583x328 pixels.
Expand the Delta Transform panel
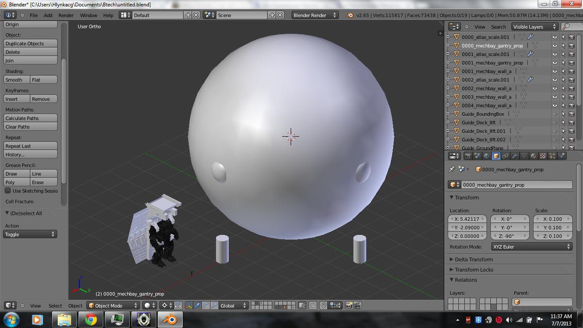pos(452,259)
